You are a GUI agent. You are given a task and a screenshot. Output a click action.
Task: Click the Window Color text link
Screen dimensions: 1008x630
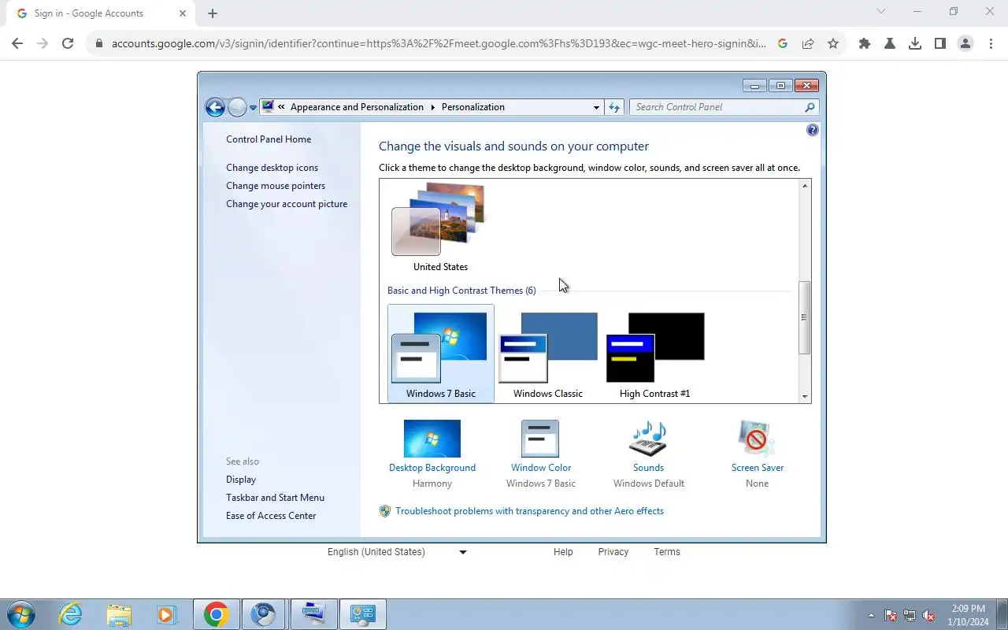tap(541, 468)
